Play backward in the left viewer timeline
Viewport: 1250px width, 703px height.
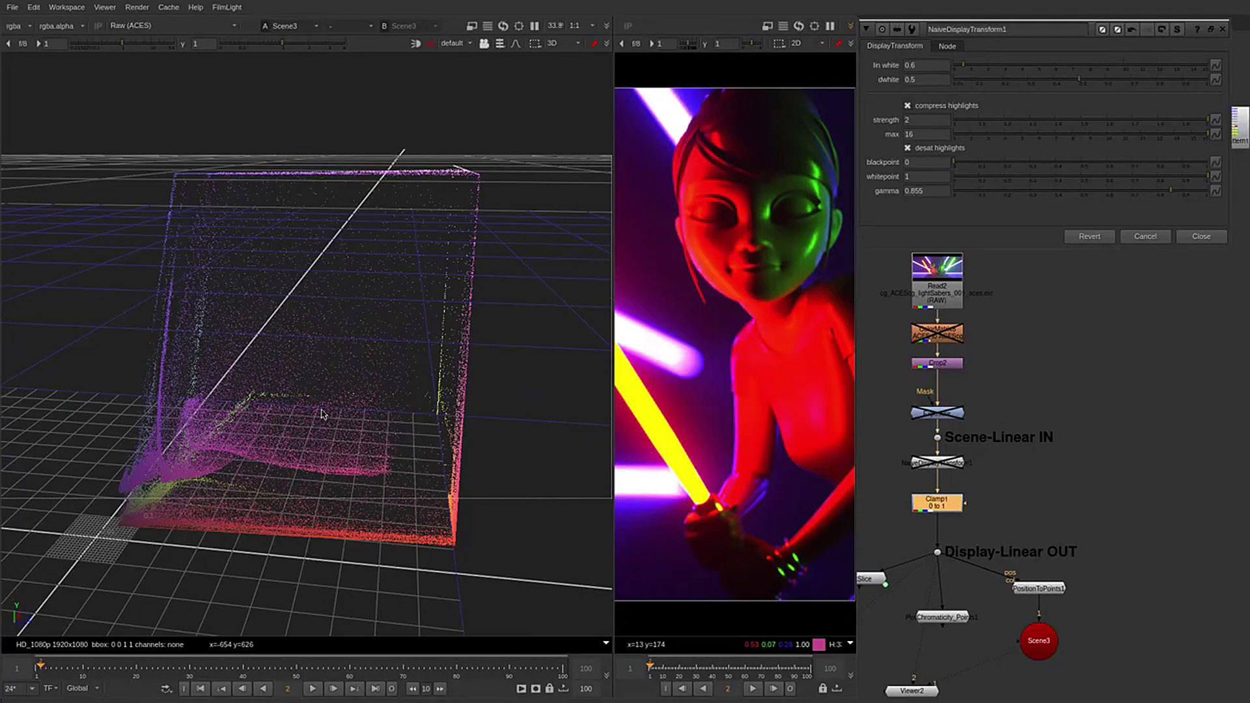tap(263, 689)
